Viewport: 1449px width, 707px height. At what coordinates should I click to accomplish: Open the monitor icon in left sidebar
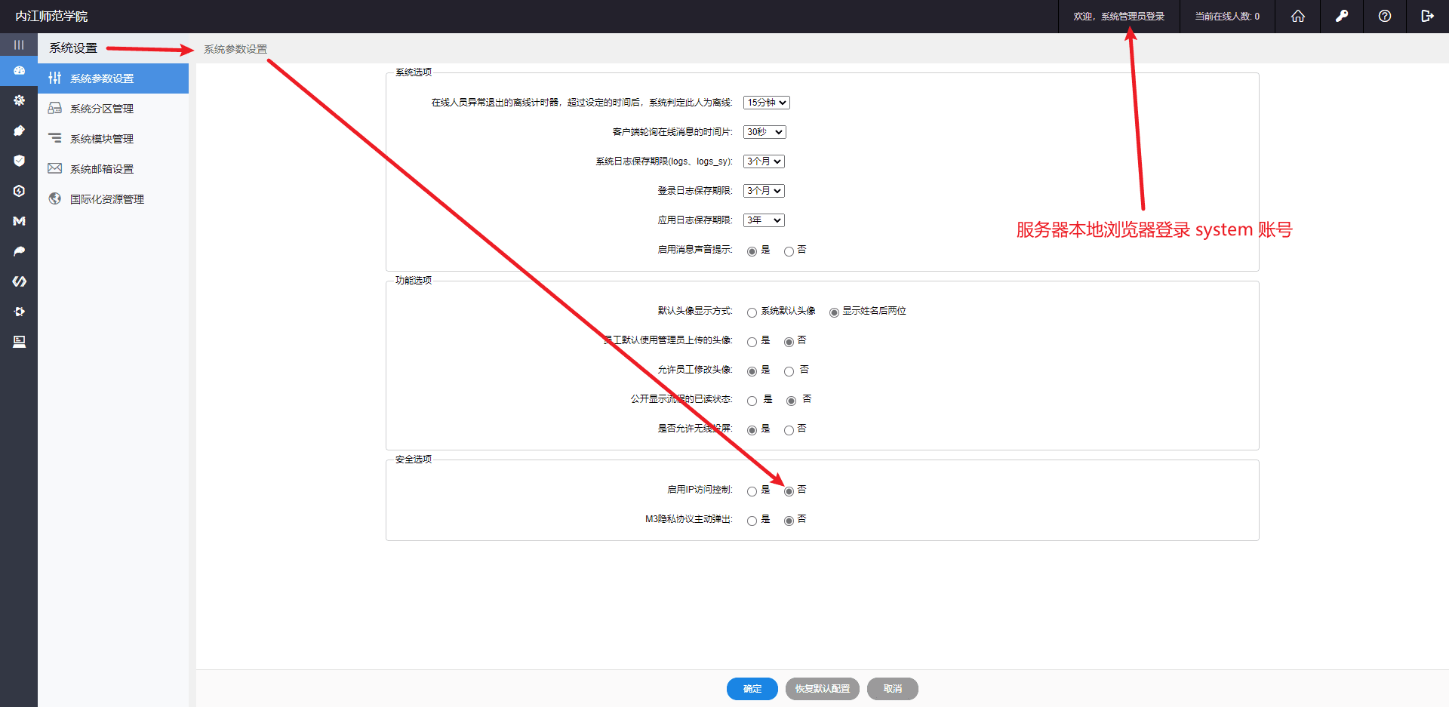(x=19, y=342)
